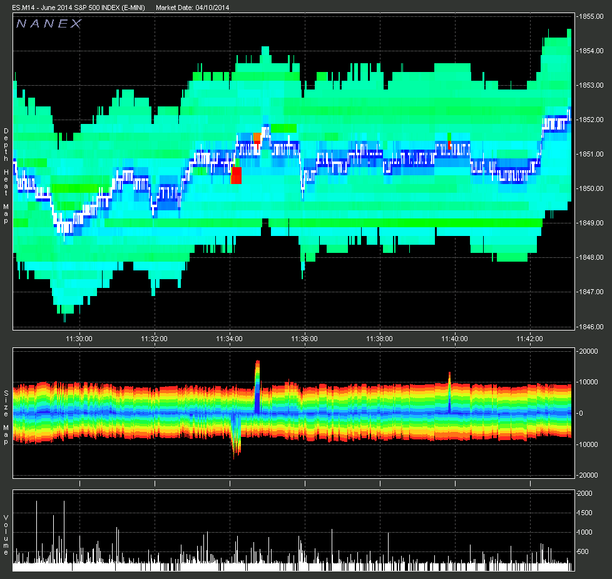Select the 1851.00 price axis label
Viewport: 612px width, 579px height.
pos(591,154)
